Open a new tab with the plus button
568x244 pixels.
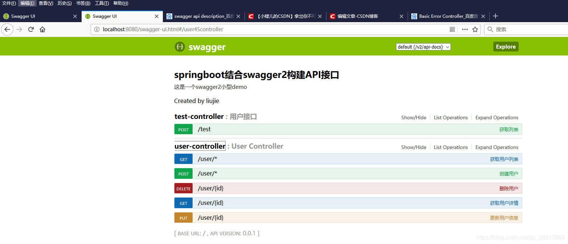tap(495, 16)
